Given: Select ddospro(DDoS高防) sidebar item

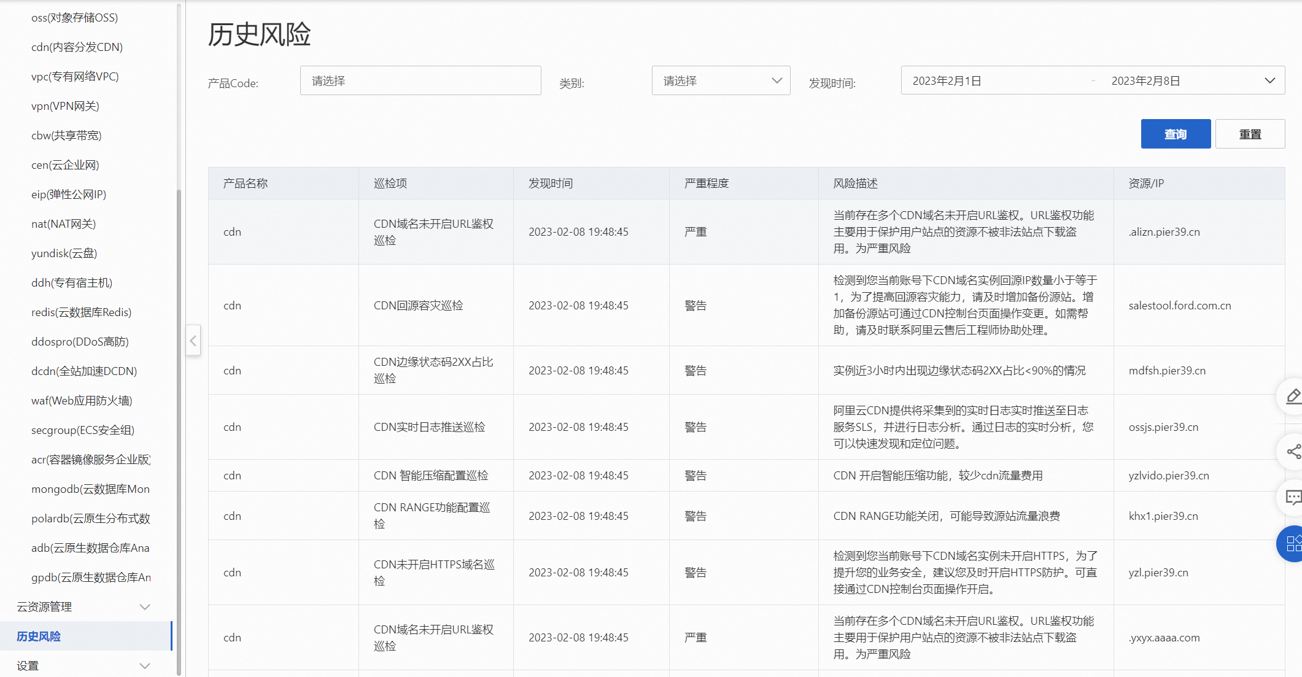Looking at the screenshot, I should (80, 342).
